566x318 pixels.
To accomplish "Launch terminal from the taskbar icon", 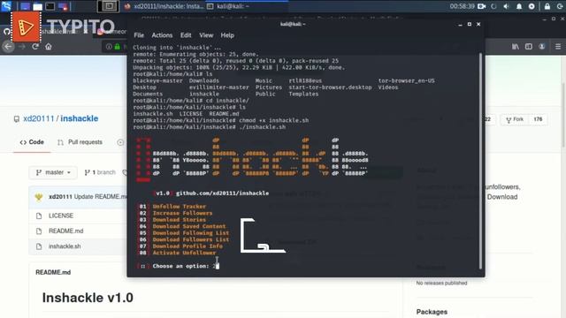I will pyautogui.click(x=50, y=6).
